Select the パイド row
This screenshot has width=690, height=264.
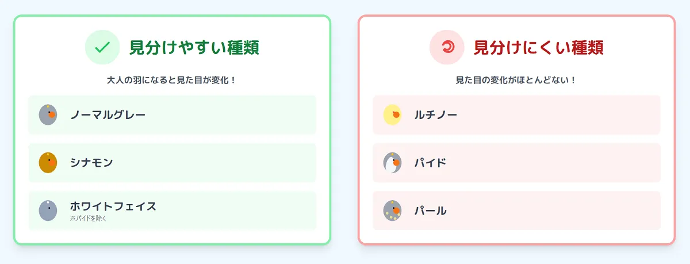517,163
